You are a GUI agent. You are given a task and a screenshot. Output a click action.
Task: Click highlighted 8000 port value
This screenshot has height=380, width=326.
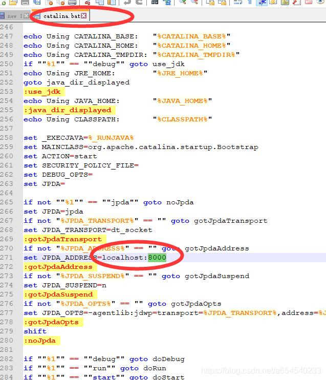pyautogui.click(x=157, y=258)
